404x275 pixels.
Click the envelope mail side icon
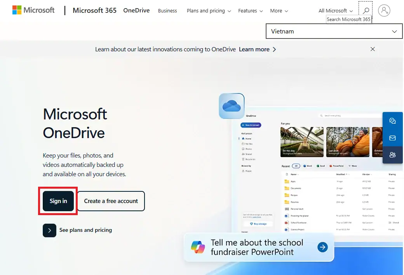pos(392,138)
